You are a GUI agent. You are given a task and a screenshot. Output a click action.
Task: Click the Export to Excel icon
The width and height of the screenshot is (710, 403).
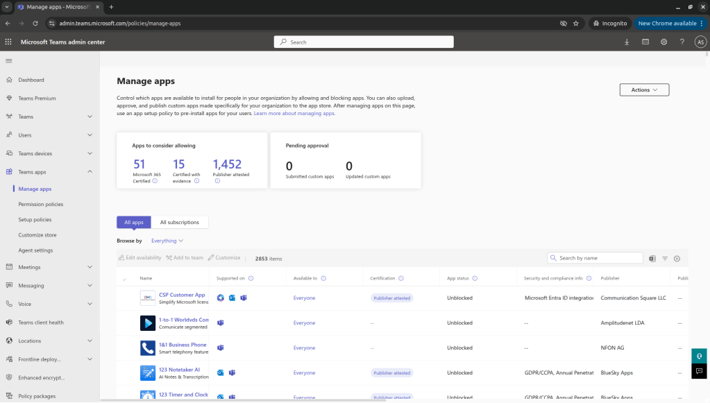(x=652, y=259)
